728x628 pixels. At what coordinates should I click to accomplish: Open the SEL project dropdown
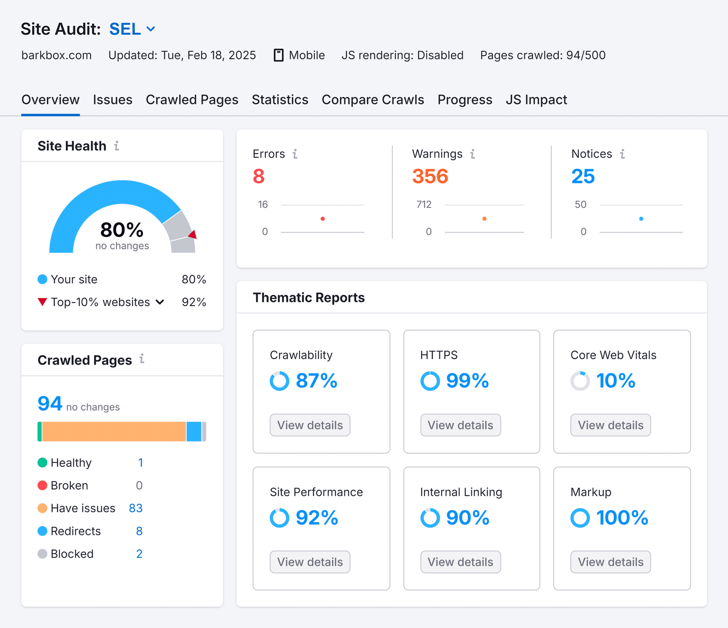point(132,29)
